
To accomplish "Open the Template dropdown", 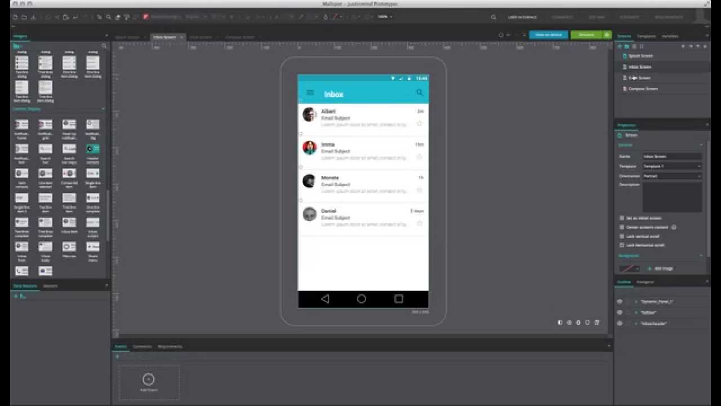I will click(x=672, y=166).
